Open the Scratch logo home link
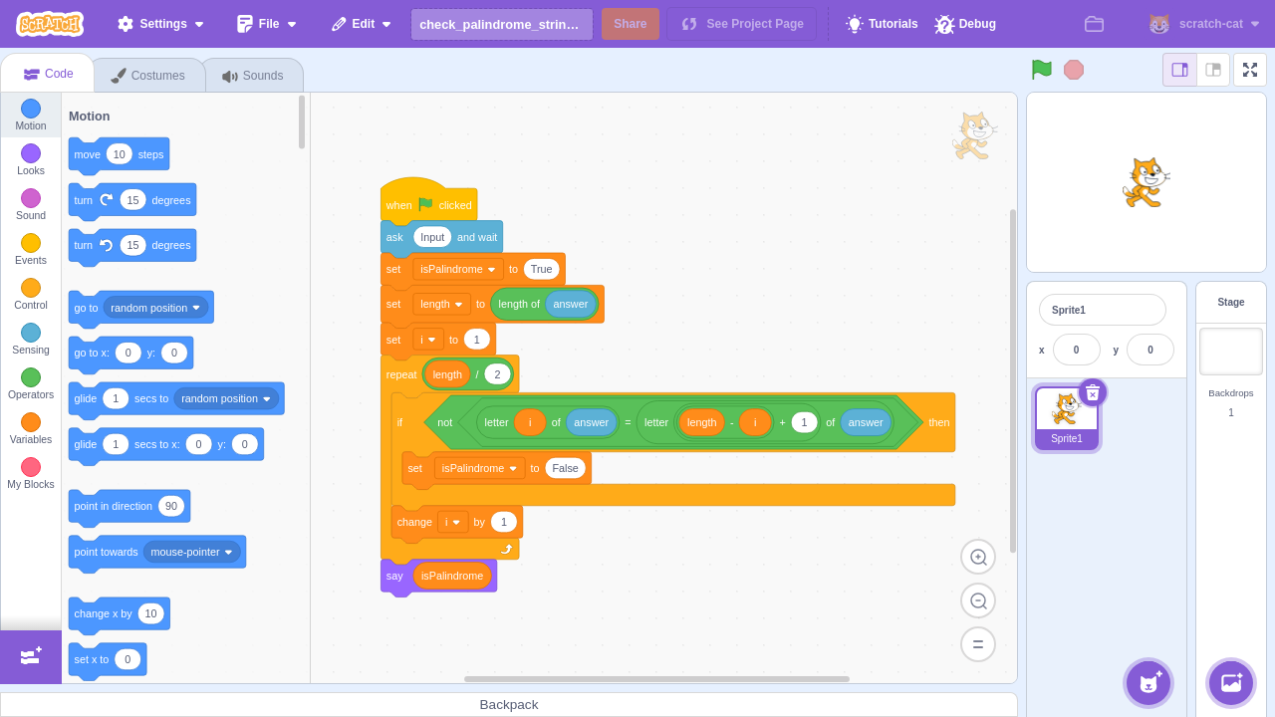1275x717 pixels. click(x=50, y=24)
